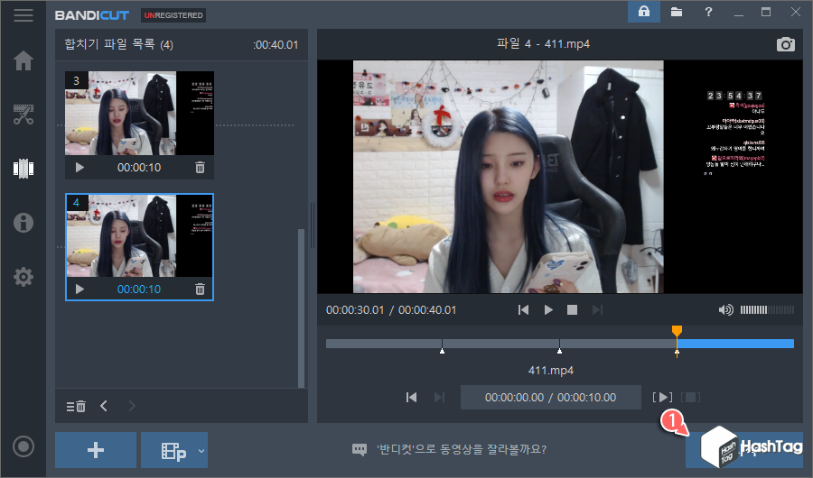Play the preview video

pos(548,309)
